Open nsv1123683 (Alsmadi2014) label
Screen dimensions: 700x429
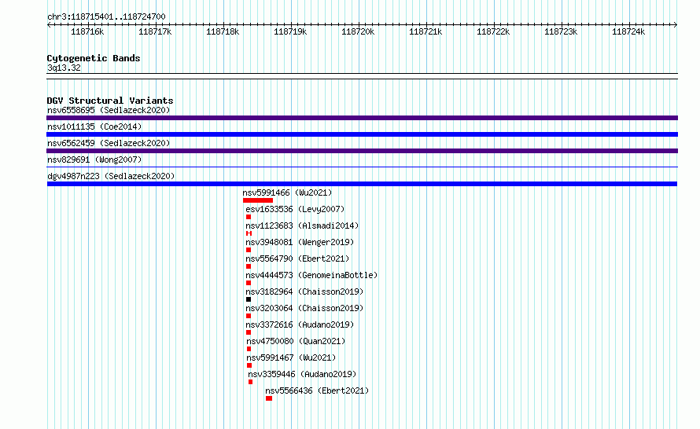tap(302, 225)
